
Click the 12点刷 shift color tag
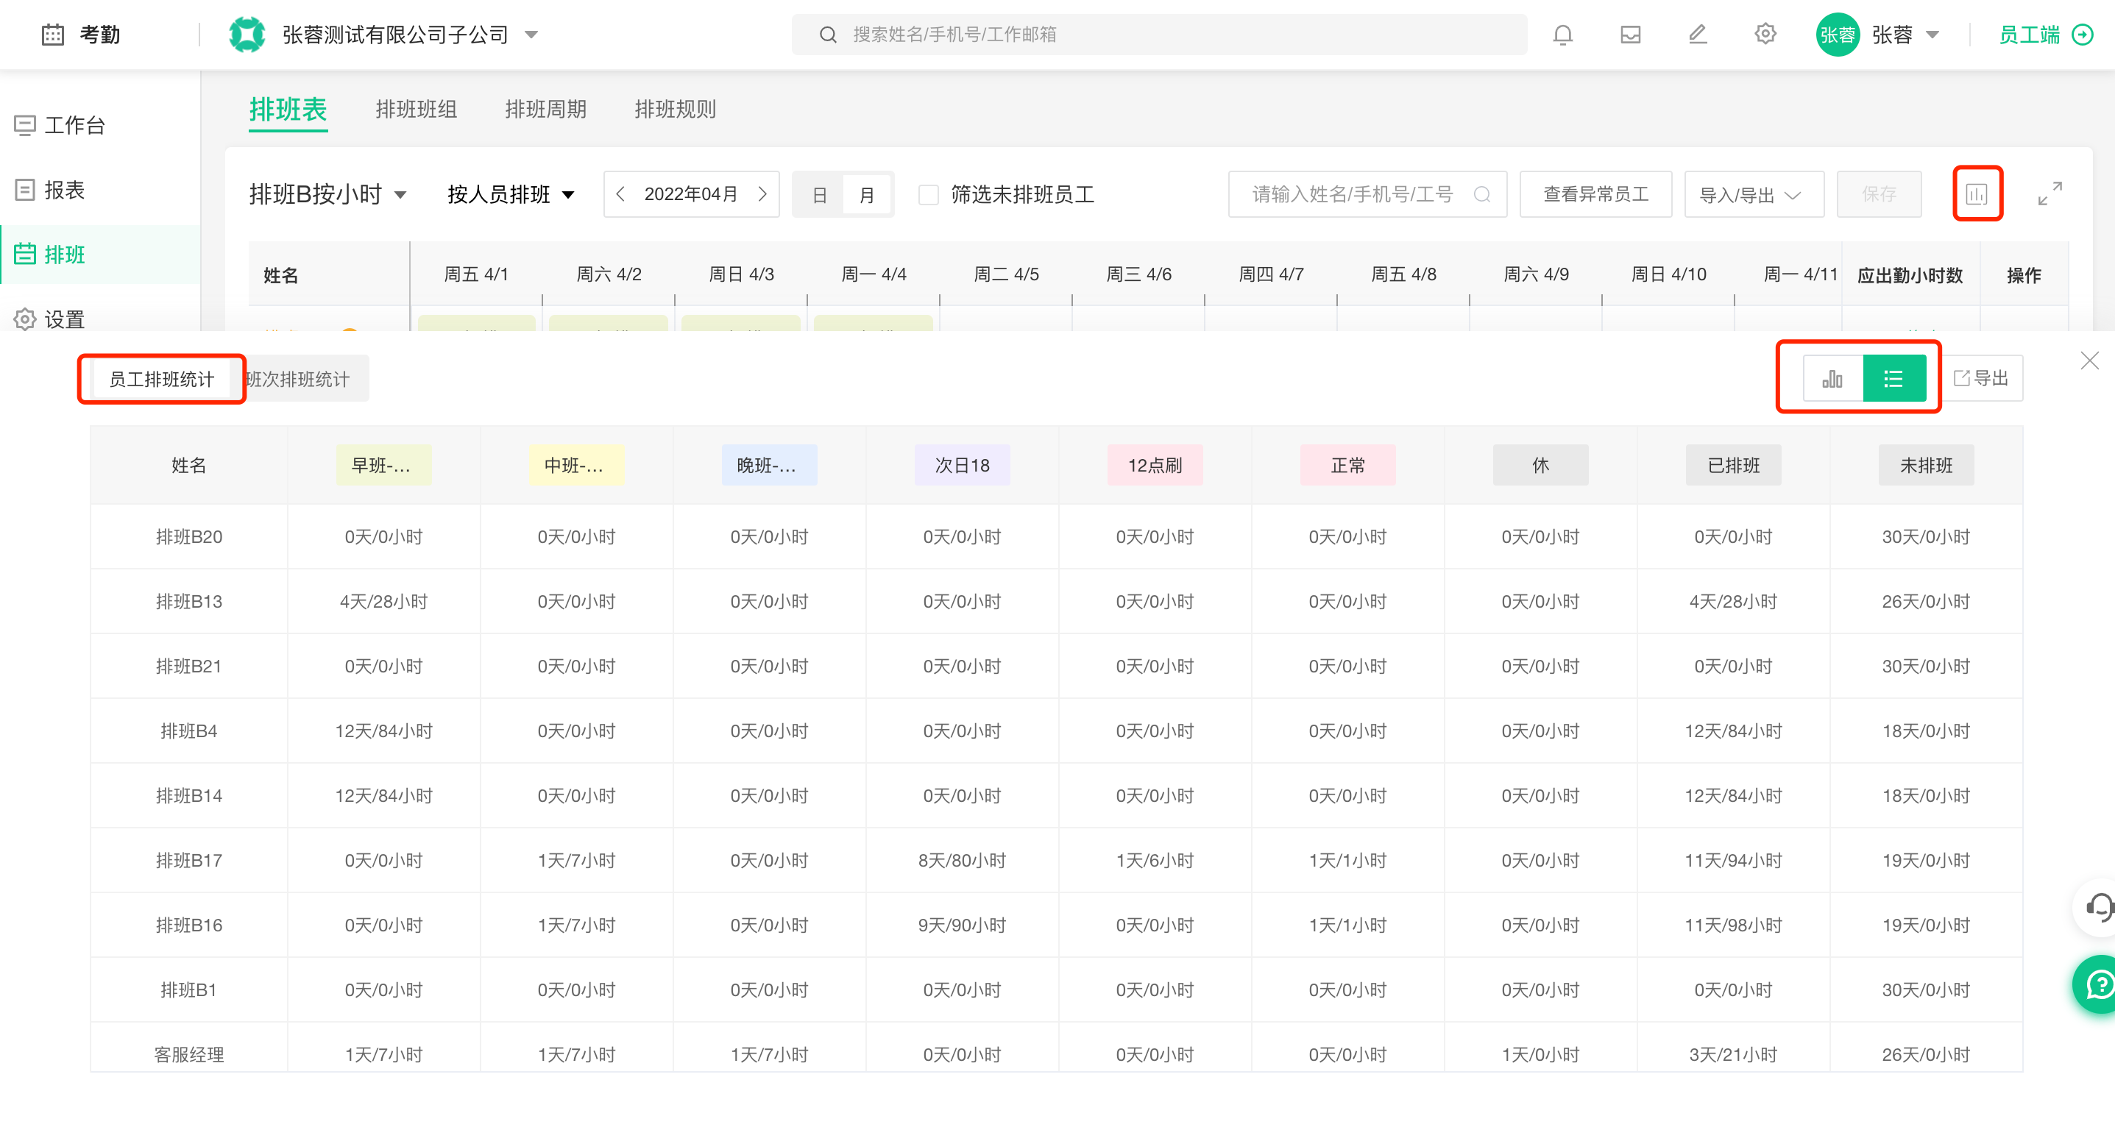(x=1155, y=465)
